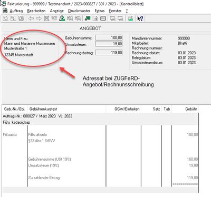This screenshot has height=197, width=211.
Task: Click the Umsatzsteuerdatum value 03.01.2023
Action: point(187,63)
